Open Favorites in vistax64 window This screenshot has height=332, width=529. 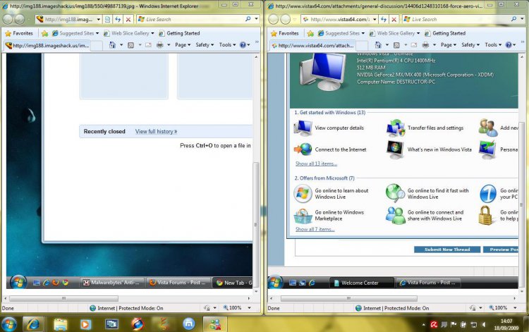tap(285, 33)
